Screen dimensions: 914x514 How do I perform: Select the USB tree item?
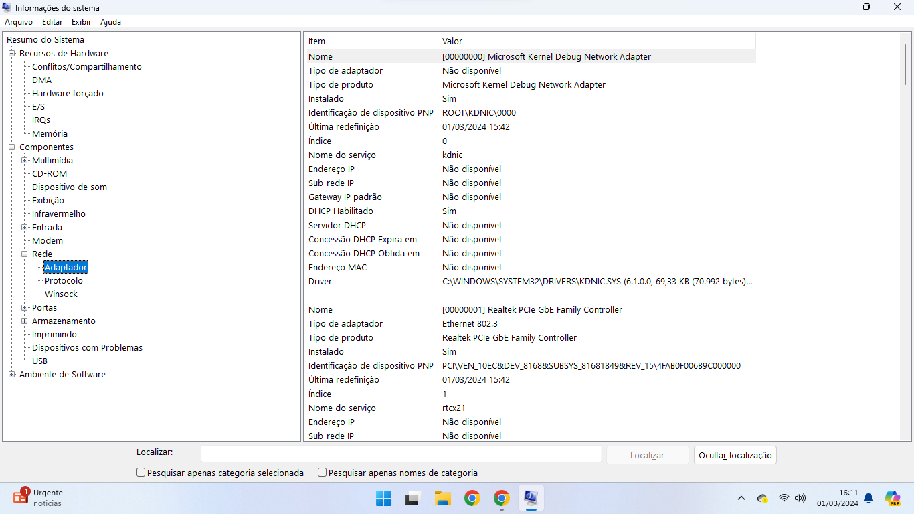[x=39, y=361]
